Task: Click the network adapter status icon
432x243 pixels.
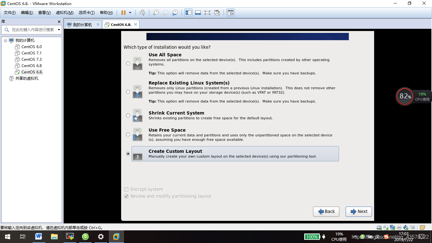Action: coord(392,227)
